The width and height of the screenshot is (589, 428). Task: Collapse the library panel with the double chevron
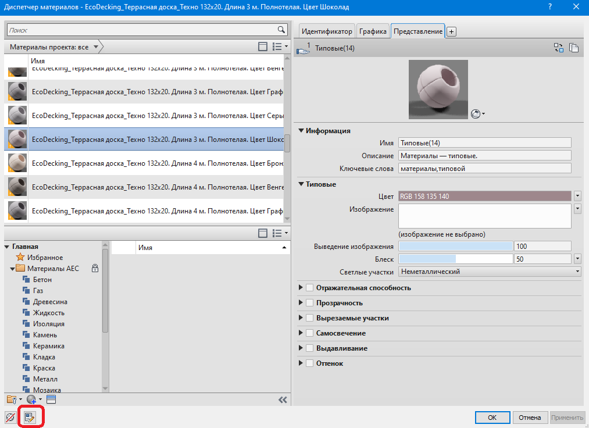pyautogui.click(x=283, y=400)
